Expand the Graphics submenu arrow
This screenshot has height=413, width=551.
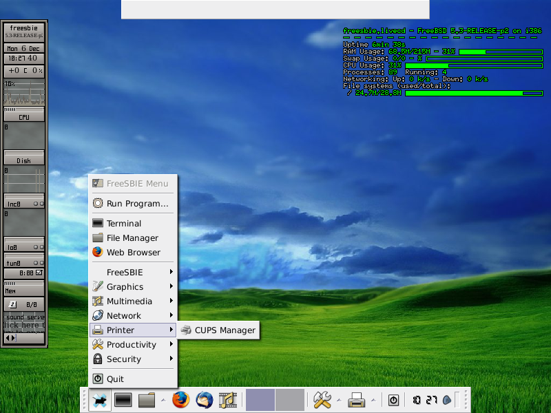point(171,286)
